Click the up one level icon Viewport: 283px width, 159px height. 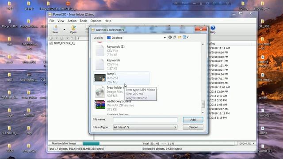tap(175, 37)
